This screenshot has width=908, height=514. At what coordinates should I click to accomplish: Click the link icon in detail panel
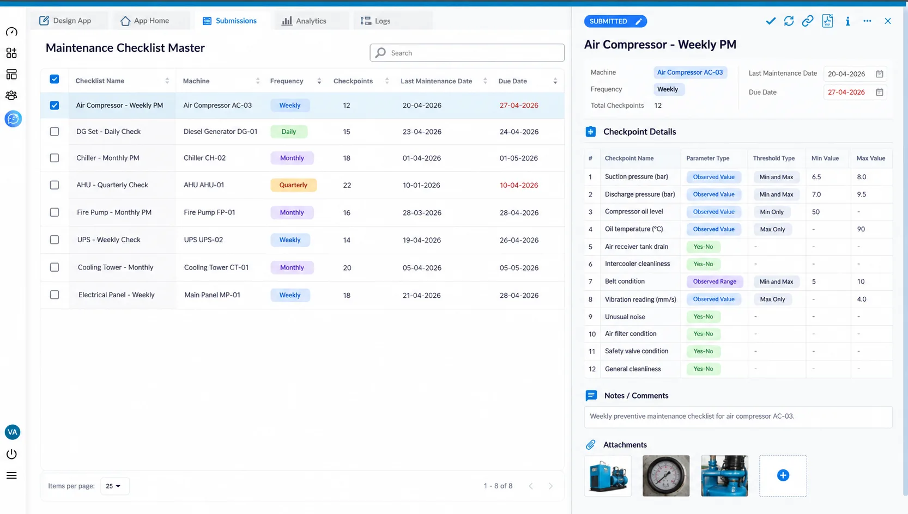(x=808, y=21)
